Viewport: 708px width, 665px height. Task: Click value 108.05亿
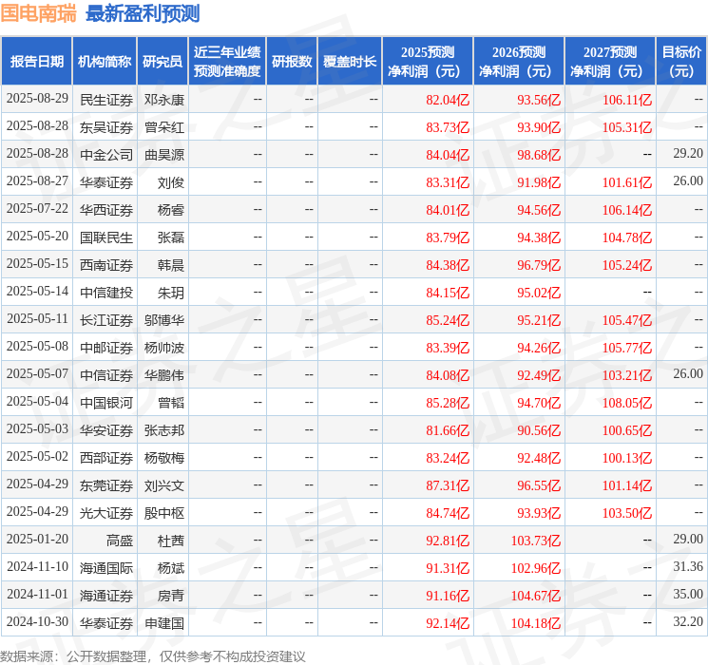click(627, 403)
